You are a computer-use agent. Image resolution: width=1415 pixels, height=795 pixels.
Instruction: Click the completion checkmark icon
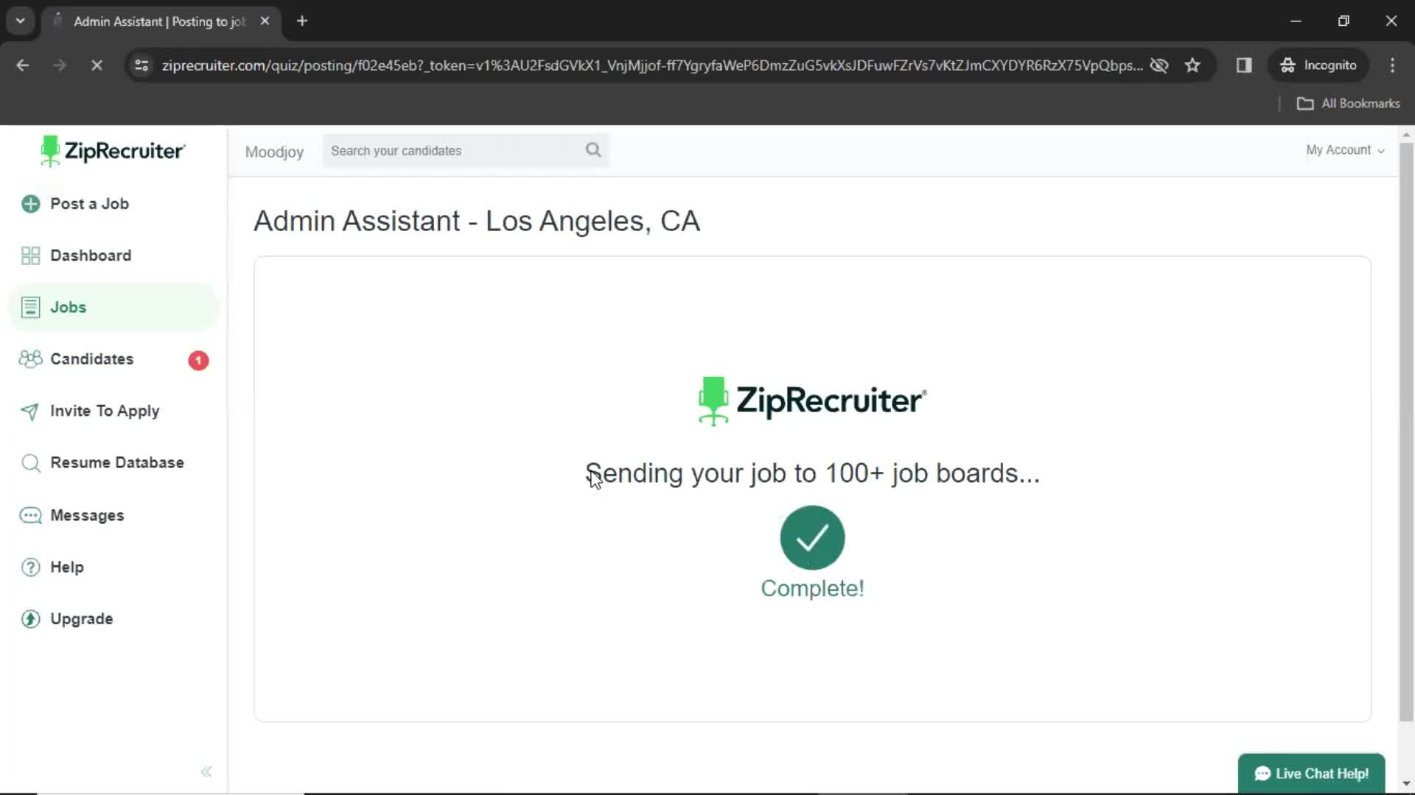tap(812, 537)
